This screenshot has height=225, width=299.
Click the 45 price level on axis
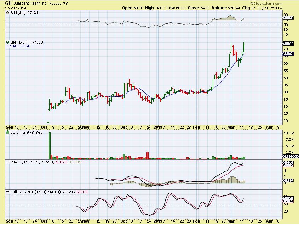coord(286,85)
